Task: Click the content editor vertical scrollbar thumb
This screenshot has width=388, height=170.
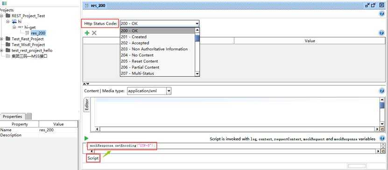Action: point(382,106)
